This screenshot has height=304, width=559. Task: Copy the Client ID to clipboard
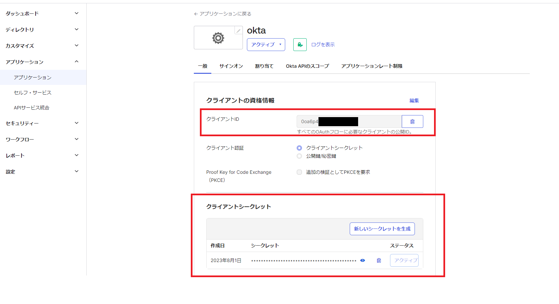click(412, 121)
